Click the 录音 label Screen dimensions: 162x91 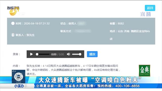click(x=16, y=54)
